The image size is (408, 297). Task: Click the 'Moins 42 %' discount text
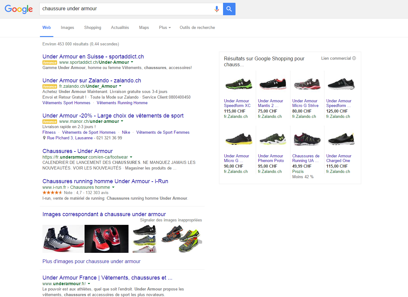(x=303, y=177)
